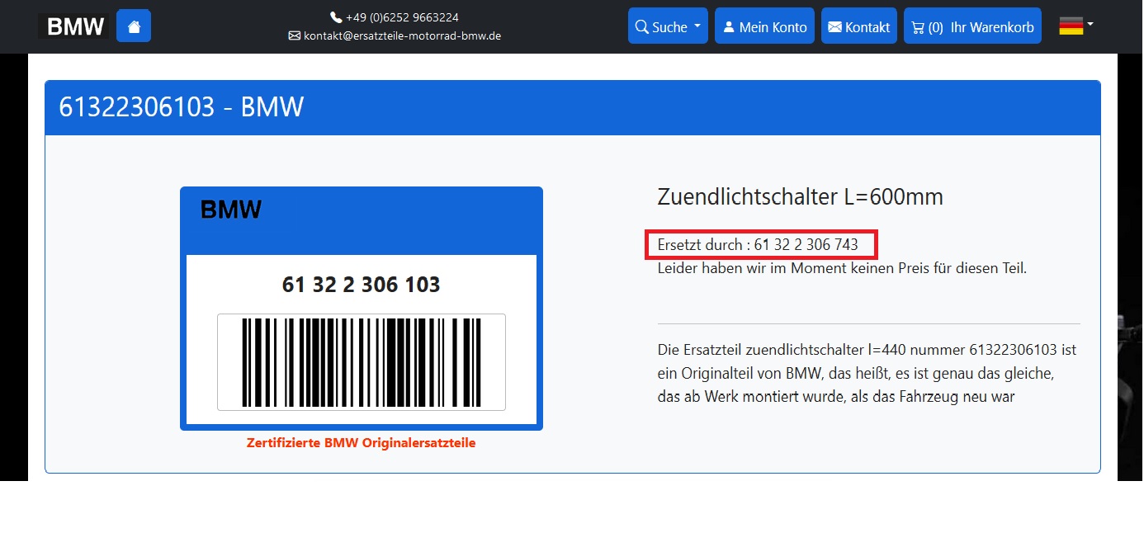1144x533 pixels.
Task: Click the replacement part number 61 32 2 306 743
Action: coord(806,245)
